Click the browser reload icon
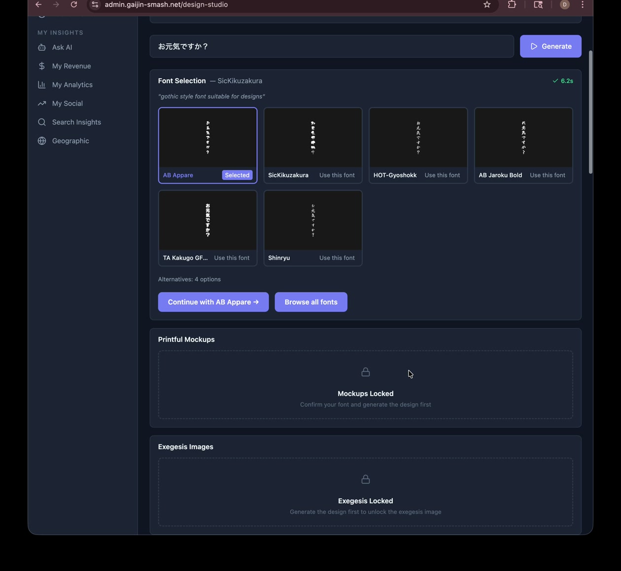This screenshot has width=621, height=571. coord(74,4)
